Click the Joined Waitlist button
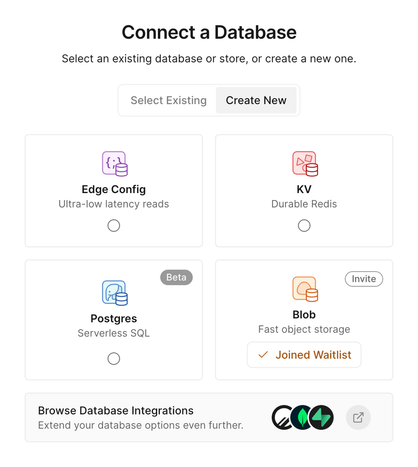This screenshot has height=467, width=418. coord(304,355)
